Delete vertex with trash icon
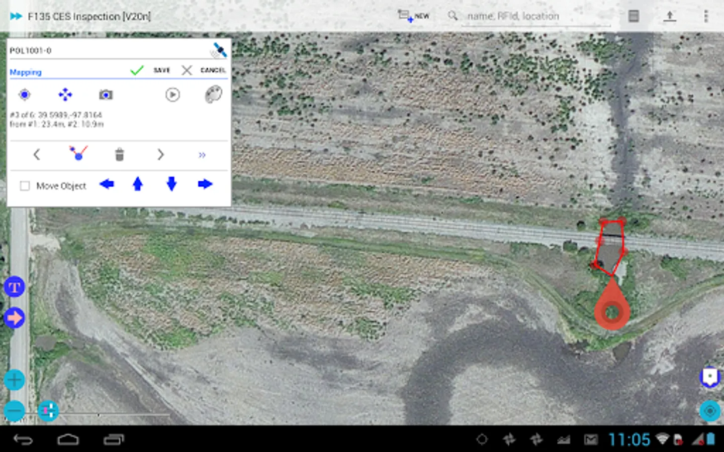Image resolution: width=724 pixels, height=452 pixels. pyautogui.click(x=119, y=154)
